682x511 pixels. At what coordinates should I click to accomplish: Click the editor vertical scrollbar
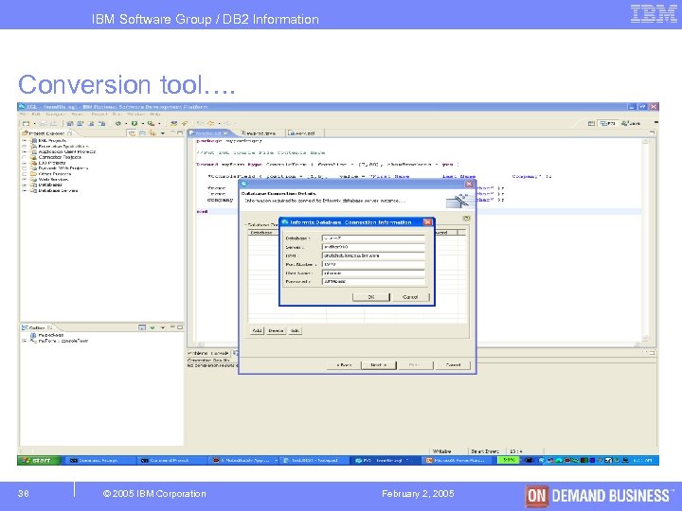(645, 239)
